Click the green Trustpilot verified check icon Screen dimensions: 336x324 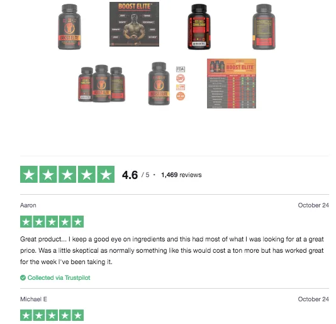pyautogui.click(x=23, y=277)
